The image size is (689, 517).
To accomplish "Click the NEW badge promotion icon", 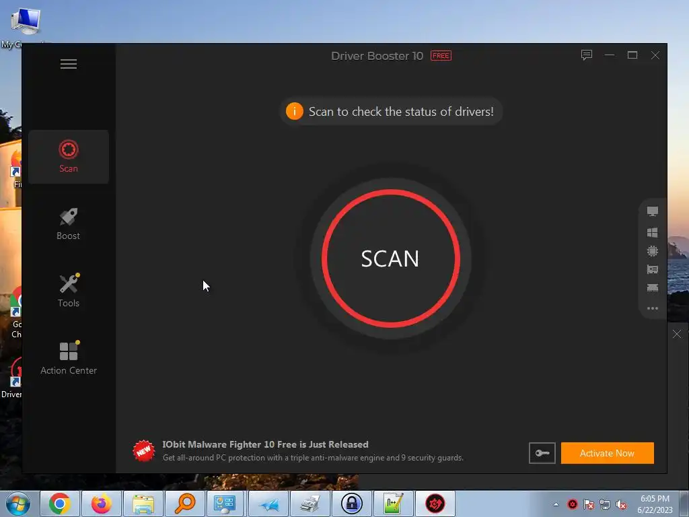I will [144, 451].
